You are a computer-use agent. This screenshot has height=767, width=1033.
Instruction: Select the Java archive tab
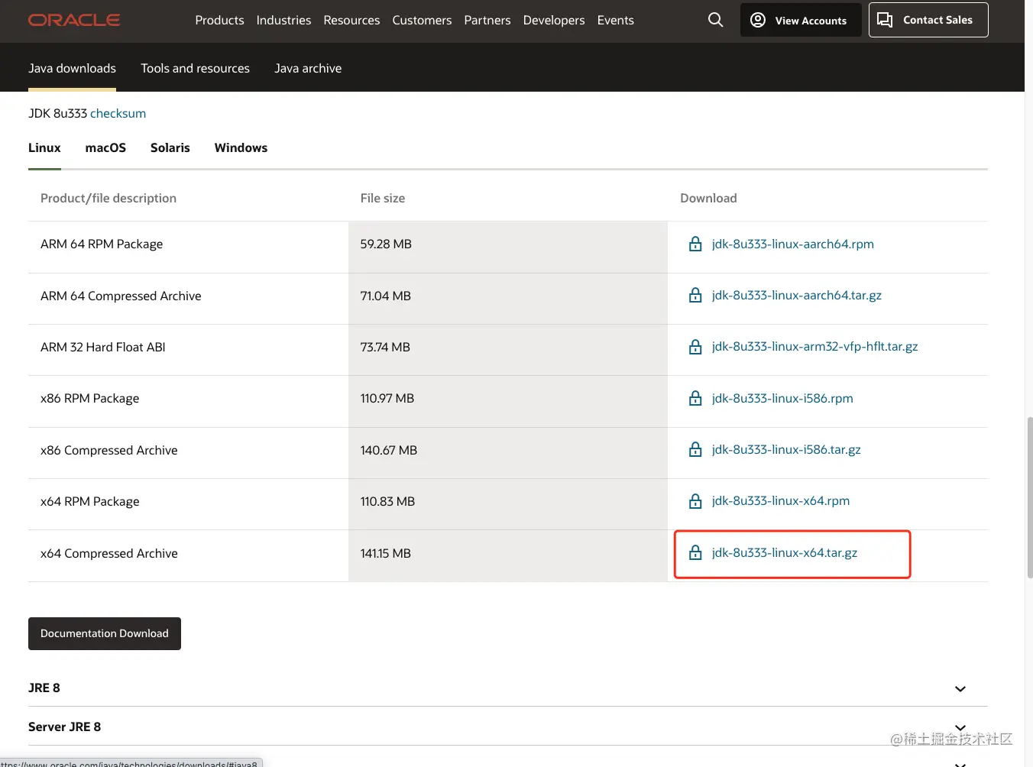tap(308, 68)
